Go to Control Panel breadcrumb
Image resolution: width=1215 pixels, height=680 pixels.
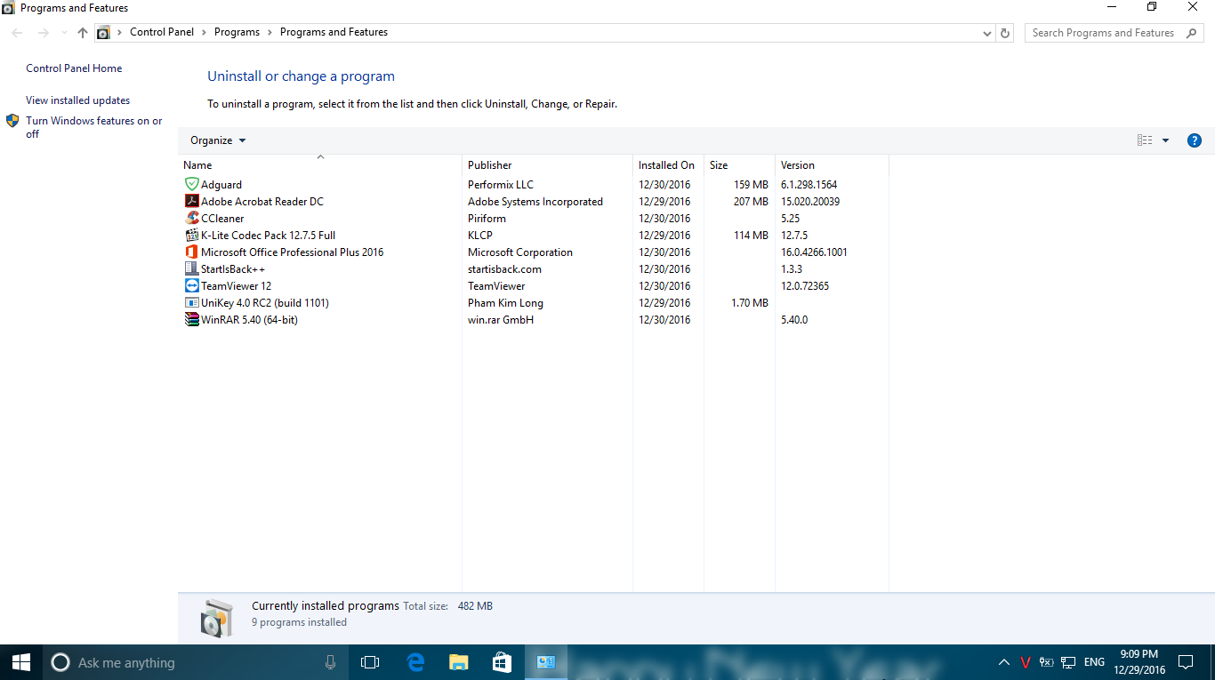tap(161, 32)
